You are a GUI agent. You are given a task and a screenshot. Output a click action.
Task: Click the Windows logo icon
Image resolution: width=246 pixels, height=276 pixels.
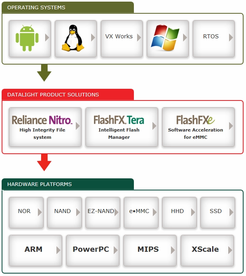[165, 38]
